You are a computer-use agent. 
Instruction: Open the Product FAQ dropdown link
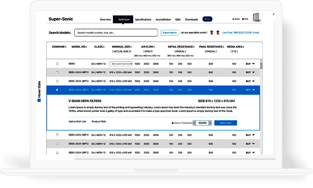[x=99, y=122]
